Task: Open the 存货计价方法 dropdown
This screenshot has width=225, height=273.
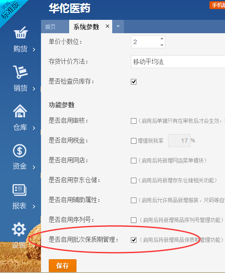Action: pos(178,62)
